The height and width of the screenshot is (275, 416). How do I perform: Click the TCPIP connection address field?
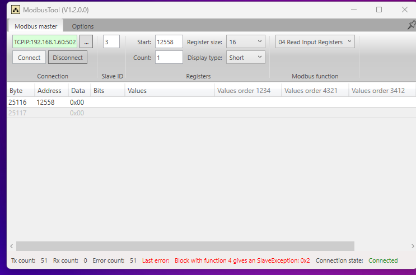45,41
